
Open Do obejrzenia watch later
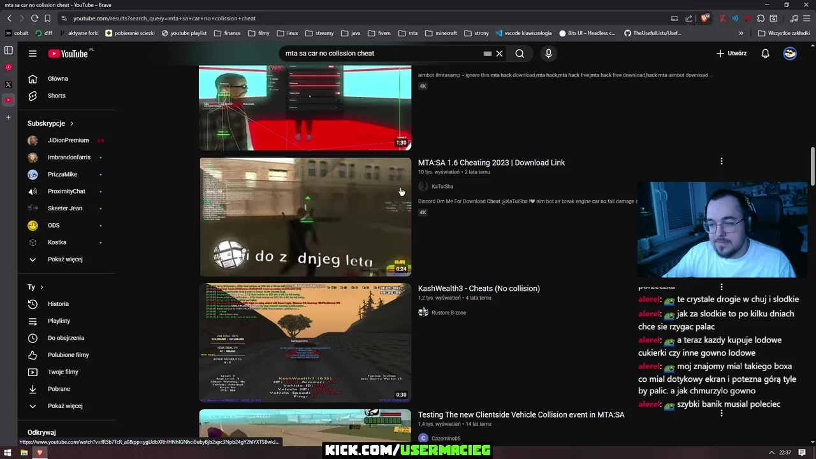pos(66,338)
